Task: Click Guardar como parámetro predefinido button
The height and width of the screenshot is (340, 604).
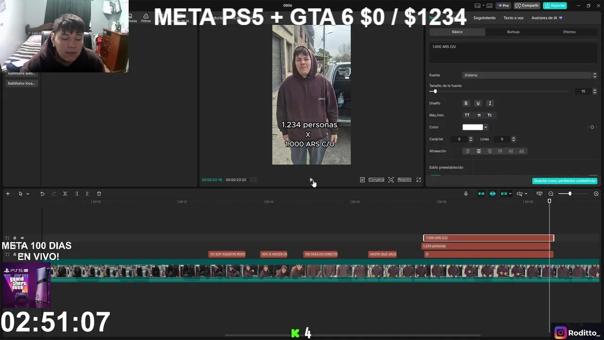Action: click(x=565, y=181)
